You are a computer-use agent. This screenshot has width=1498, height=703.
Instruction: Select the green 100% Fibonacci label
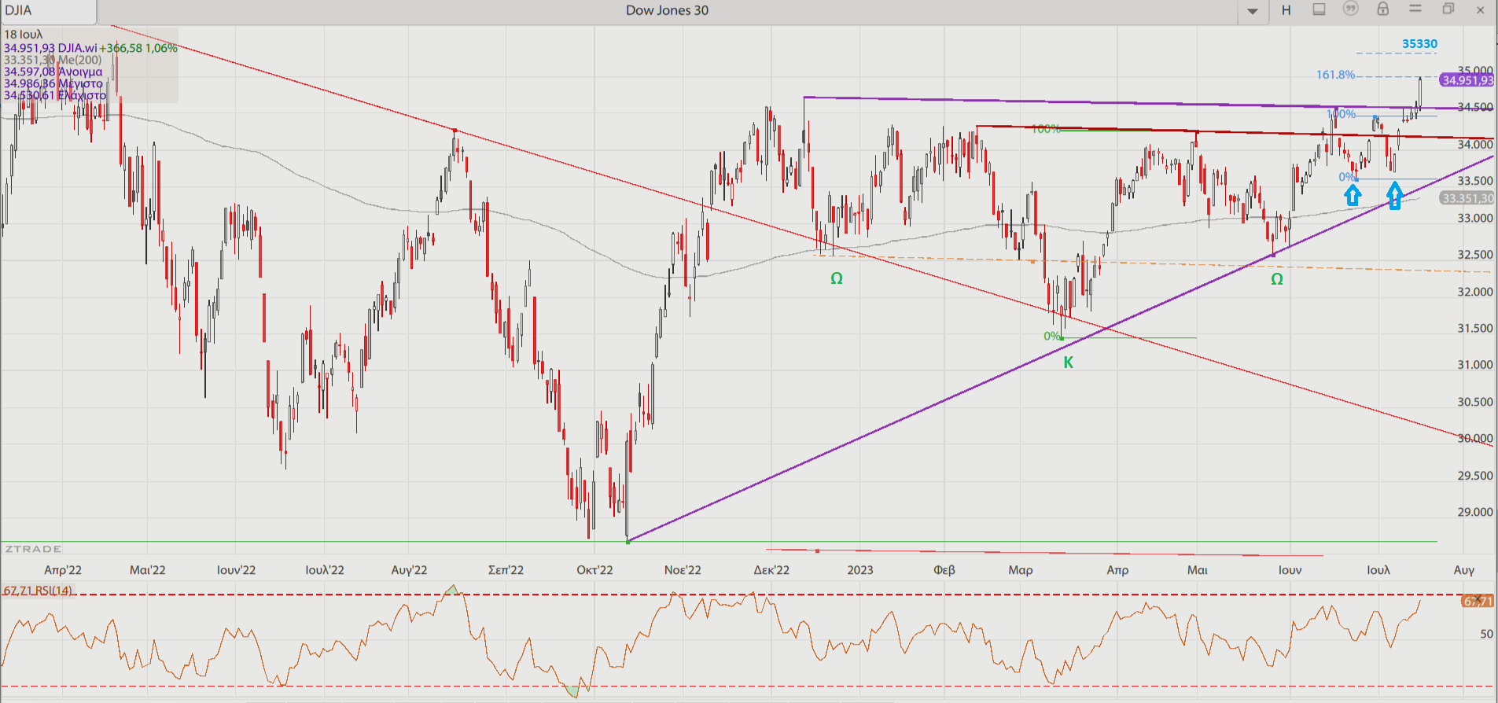click(x=1046, y=129)
